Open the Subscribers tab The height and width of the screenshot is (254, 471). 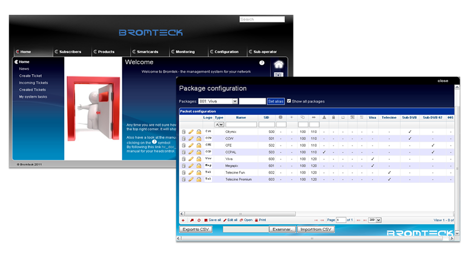68,51
